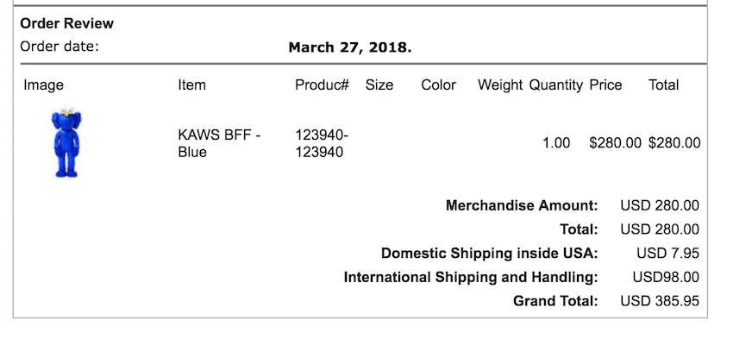Click the Total column header

tap(663, 85)
